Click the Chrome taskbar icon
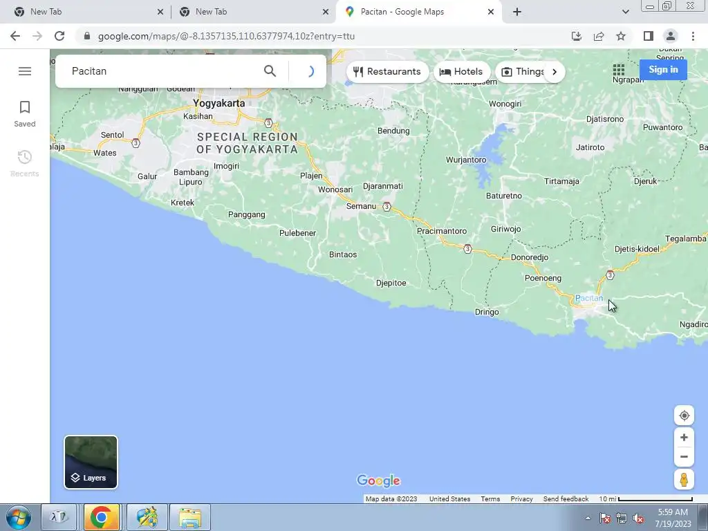The width and height of the screenshot is (708, 531). click(101, 517)
